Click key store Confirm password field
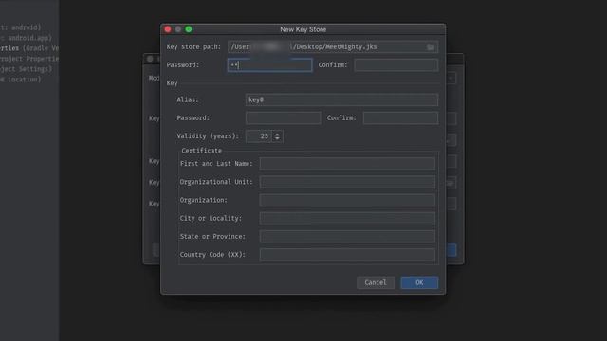This screenshot has height=341, width=607. click(x=396, y=65)
